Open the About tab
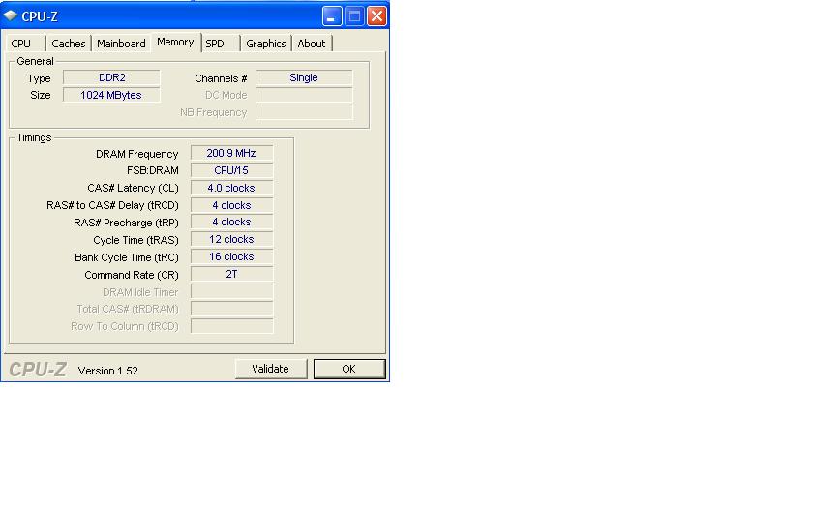The image size is (813, 508). (312, 44)
